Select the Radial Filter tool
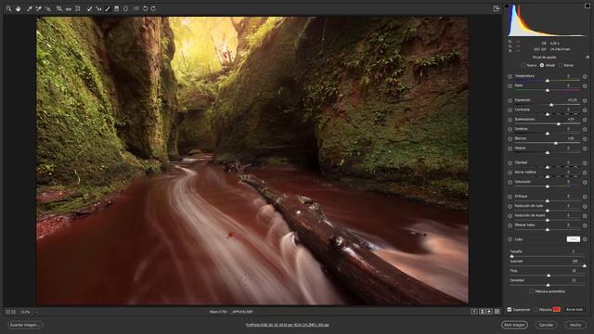This screenshot has width=594, height=334. [125, 8]
